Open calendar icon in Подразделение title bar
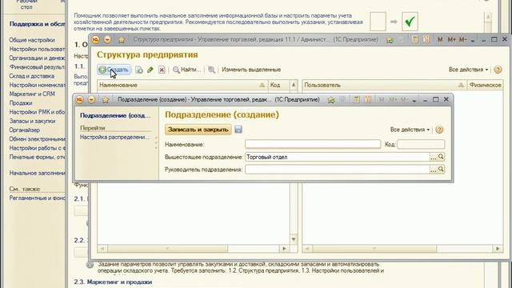Viewport: 512px width, 288px height. [x=368, y=99]
